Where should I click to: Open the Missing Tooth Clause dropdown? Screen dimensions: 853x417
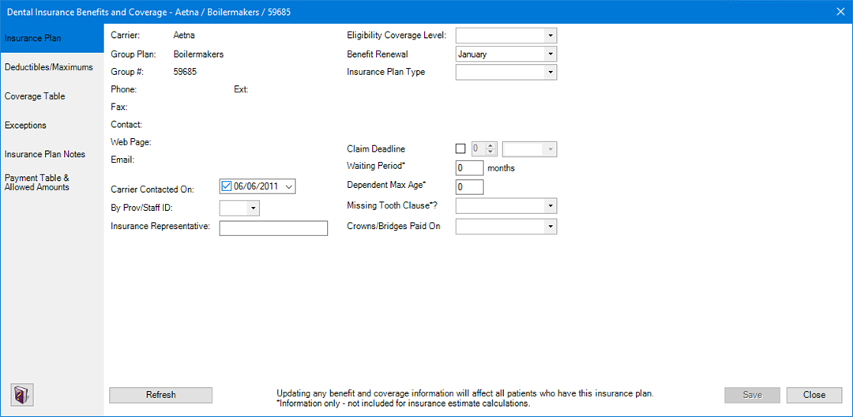click(x=550, y=206)
